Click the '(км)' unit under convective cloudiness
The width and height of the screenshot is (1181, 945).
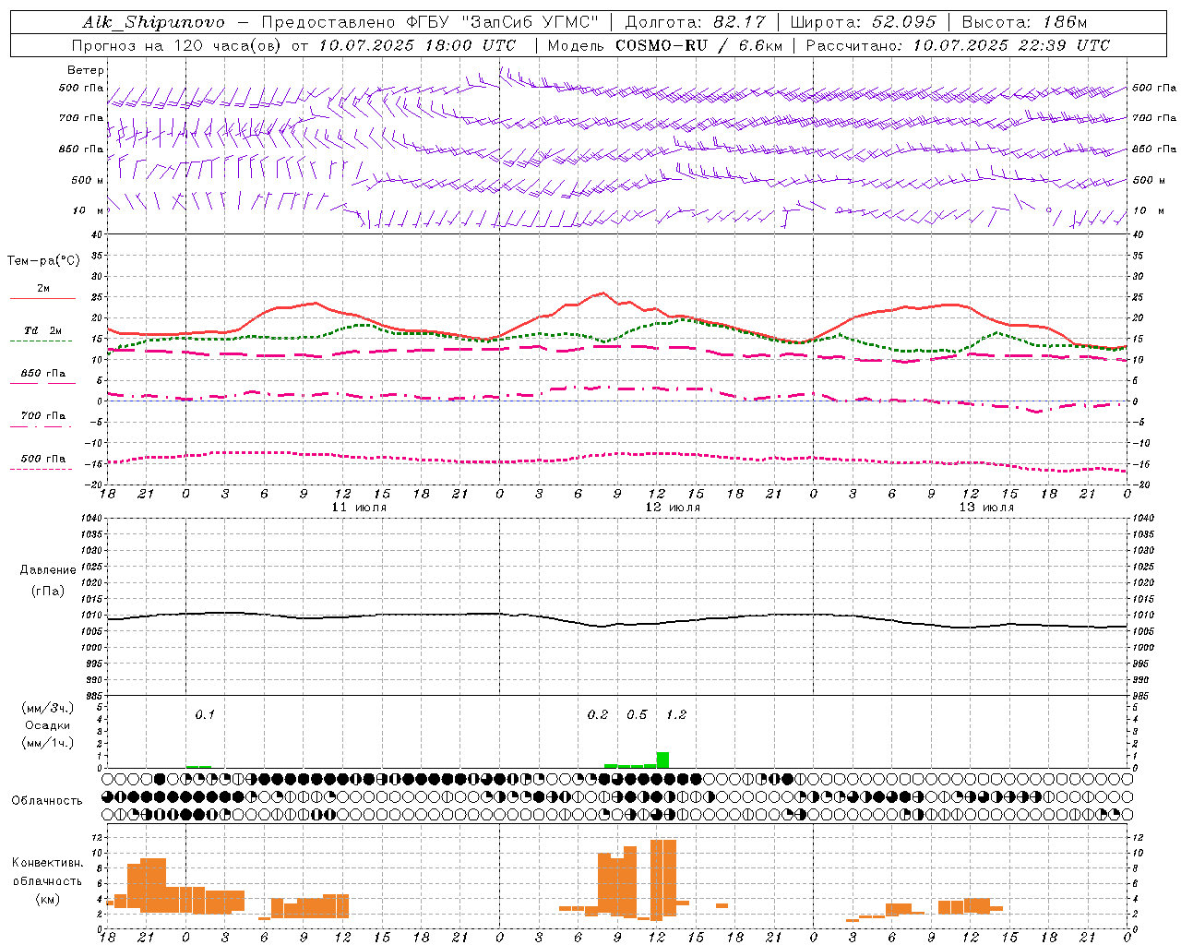click(x=48, y=899)
